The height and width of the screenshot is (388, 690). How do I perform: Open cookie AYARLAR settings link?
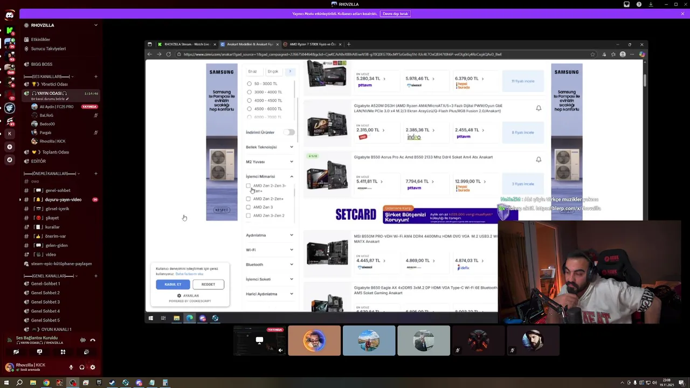point(189,296)
